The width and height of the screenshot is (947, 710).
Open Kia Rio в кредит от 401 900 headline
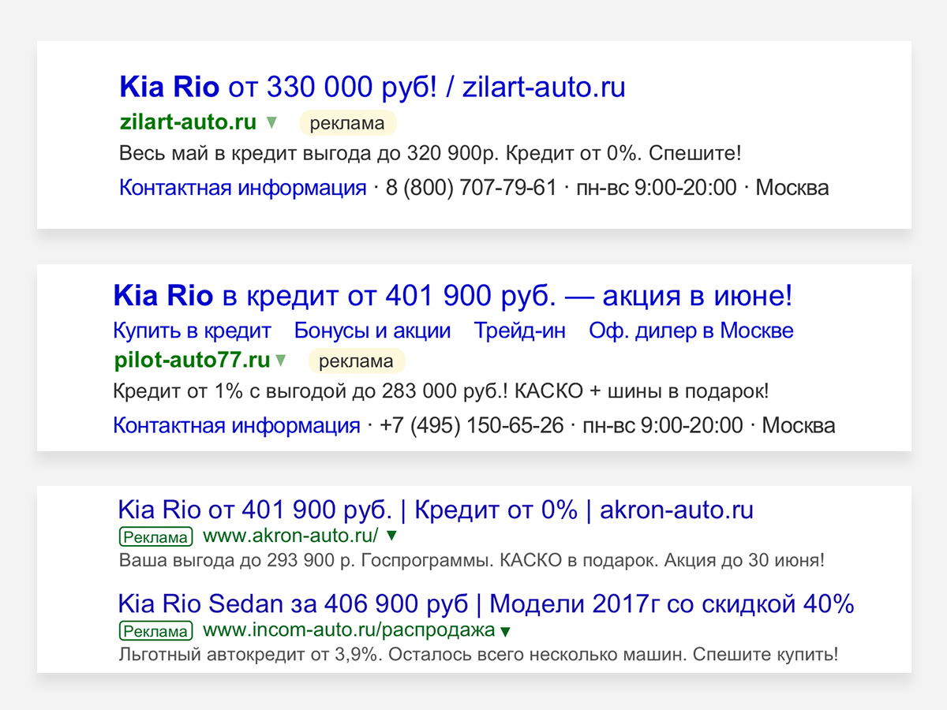pos(452,297)
